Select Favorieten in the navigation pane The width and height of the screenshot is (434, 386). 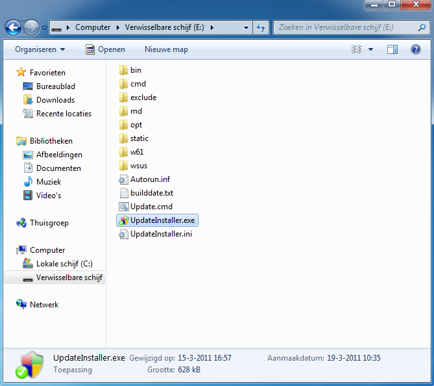pyautogui.click(x=41, y=72)
